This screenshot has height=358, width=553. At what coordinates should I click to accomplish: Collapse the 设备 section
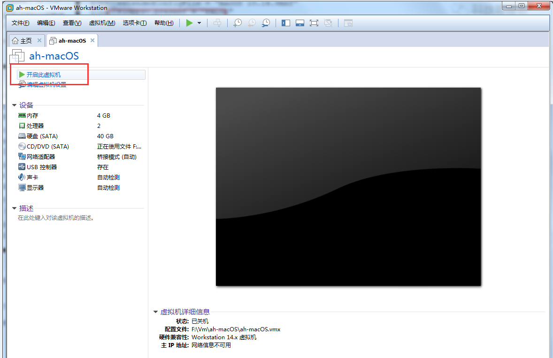15,105
